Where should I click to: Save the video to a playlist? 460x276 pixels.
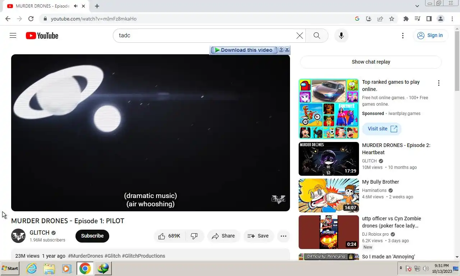pos(258,236)
